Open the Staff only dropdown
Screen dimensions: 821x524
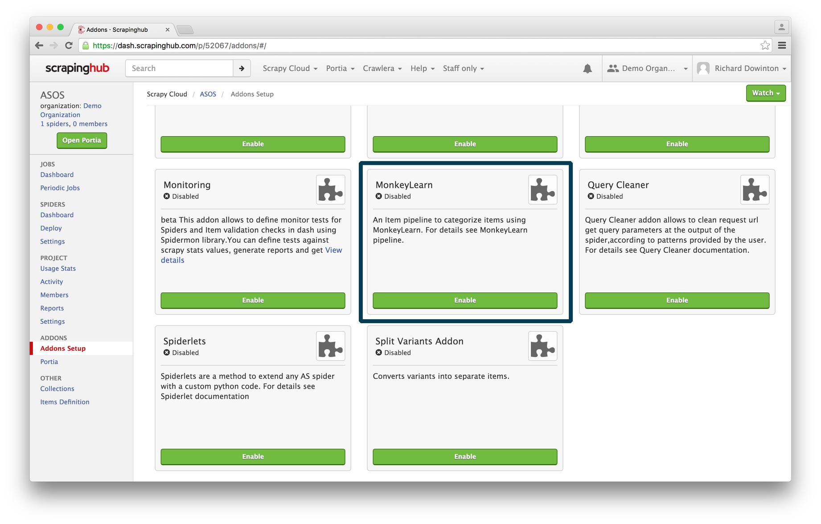464,69
